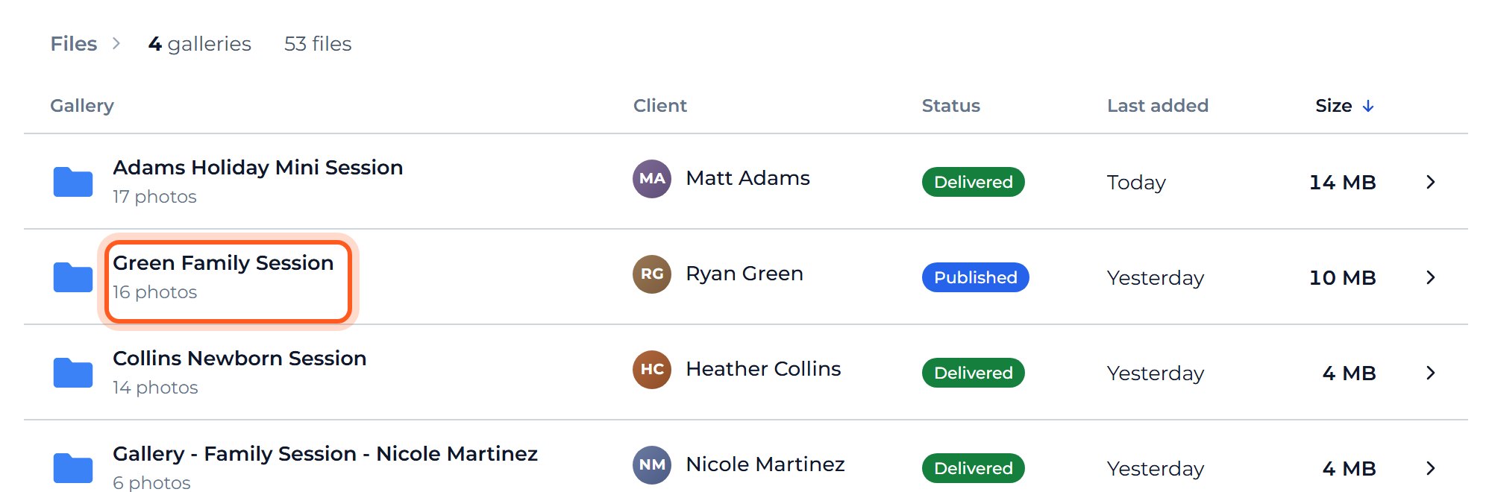Expand the Adams Holiday Mini Session row chevron
Screen dimensions: 1492x492
tap(1430, 182)
